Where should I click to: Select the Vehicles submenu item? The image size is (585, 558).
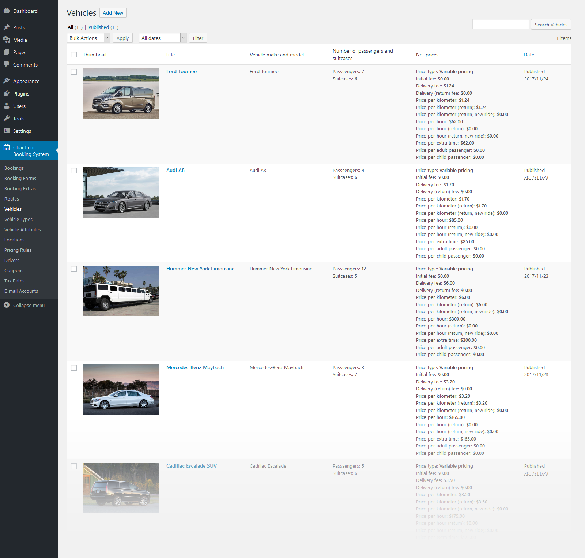(x=13, y=209)
